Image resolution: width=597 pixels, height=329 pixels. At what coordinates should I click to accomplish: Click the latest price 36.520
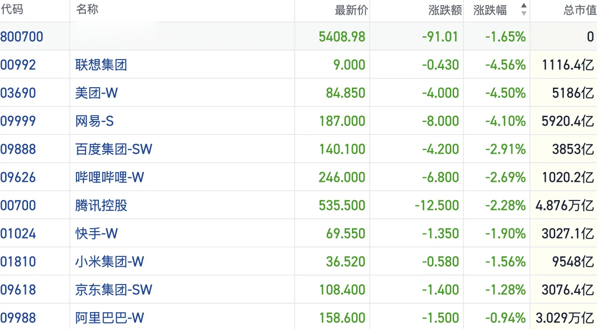click(346, 262)
